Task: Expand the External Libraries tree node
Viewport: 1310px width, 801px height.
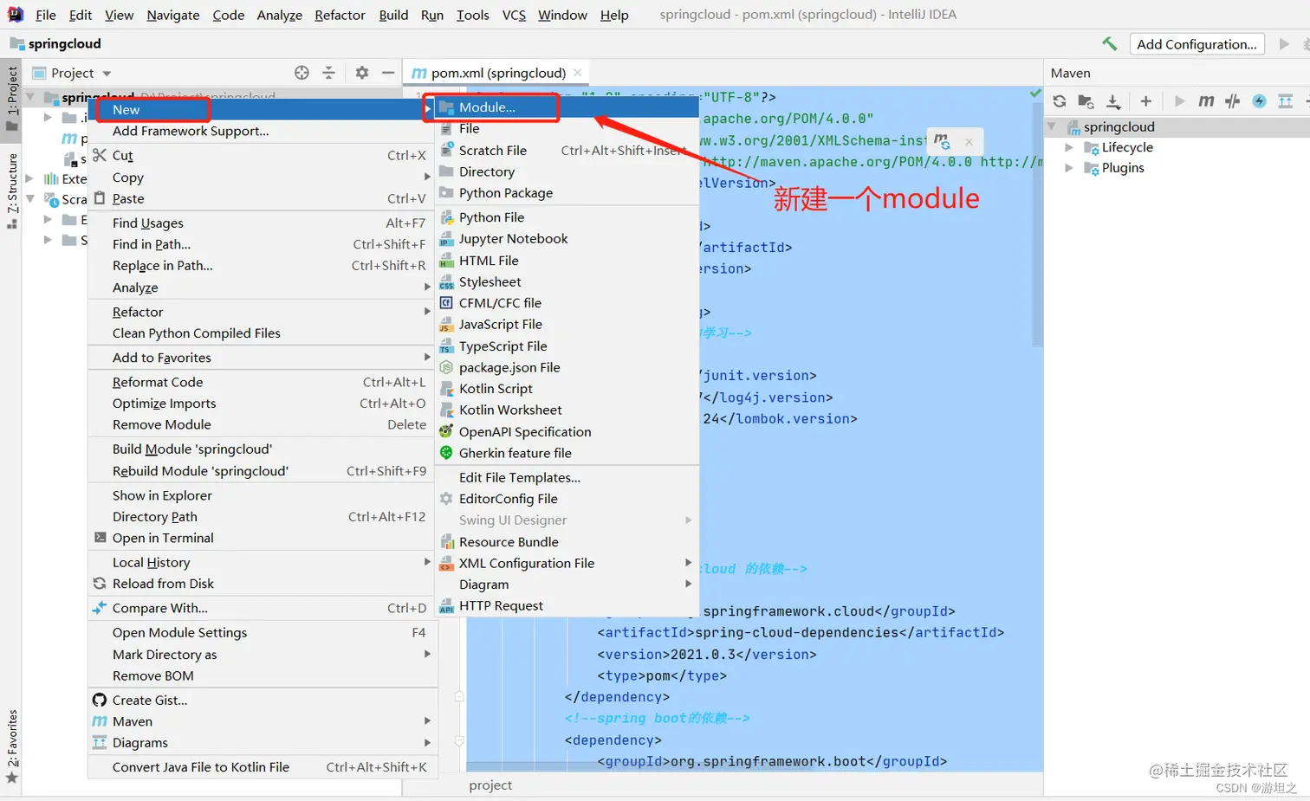Action: point(29,178)
